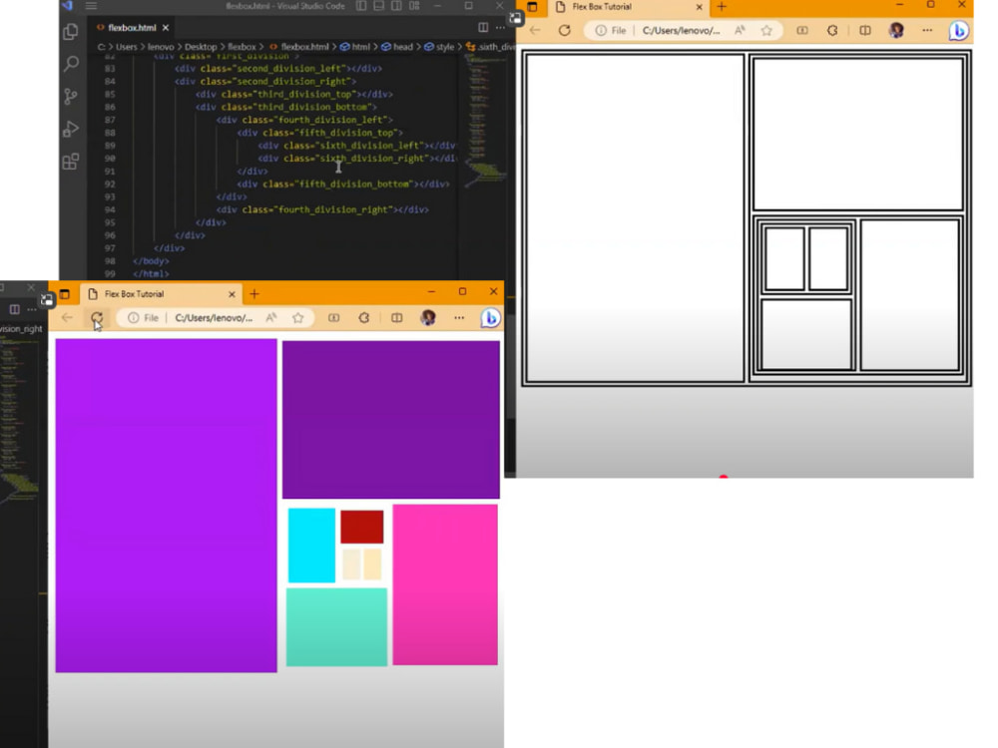Click the teal box in lower page
The width and height of the screenshot is (998, 748).
click(336, 627)
